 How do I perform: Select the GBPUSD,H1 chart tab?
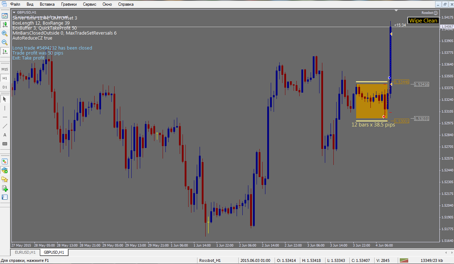(x=54, y=252)
